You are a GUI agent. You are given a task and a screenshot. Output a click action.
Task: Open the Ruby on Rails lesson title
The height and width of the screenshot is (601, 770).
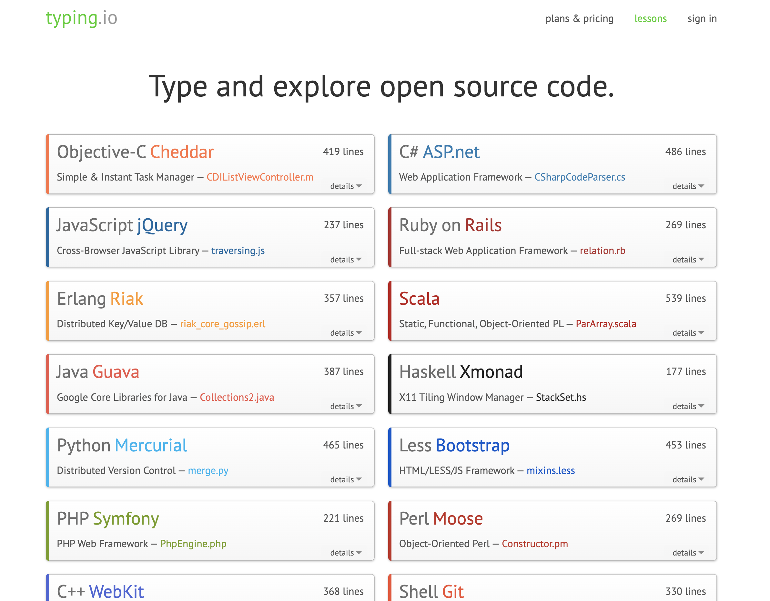[x=450, y=225]
